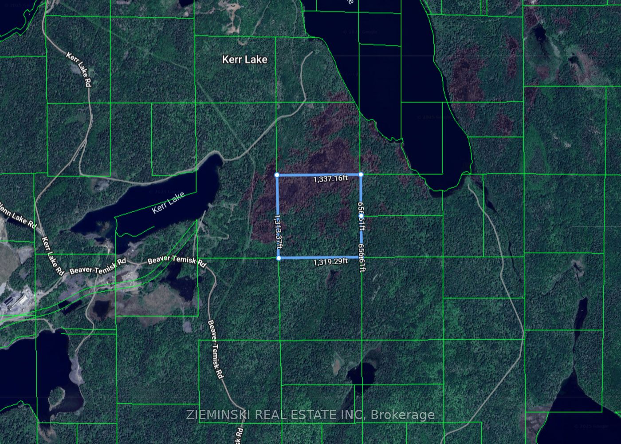Click the midpoint handle on parcel's east edge
Screen dimensions: 621x444
click(361, 216)
